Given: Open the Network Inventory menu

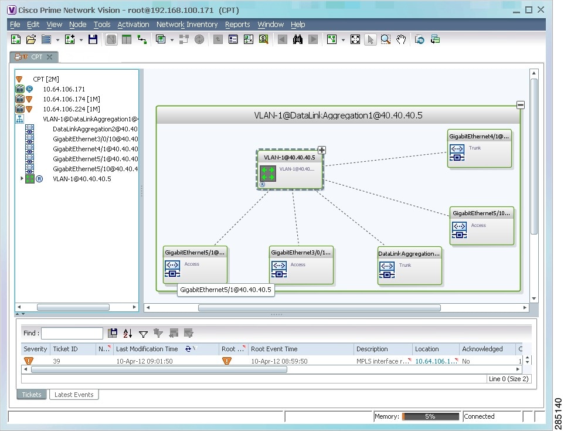Looking at the screenshot, I should pyautogui.click(x=187, y=25).
